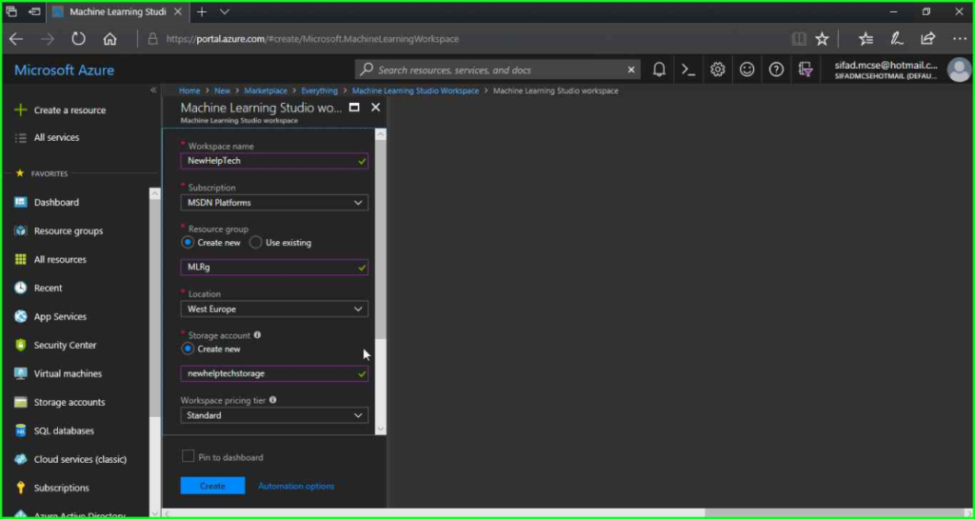Viewport: 975px width, 519px height.
Task: Open the Recent item in the sidebar
Action: 48,288
